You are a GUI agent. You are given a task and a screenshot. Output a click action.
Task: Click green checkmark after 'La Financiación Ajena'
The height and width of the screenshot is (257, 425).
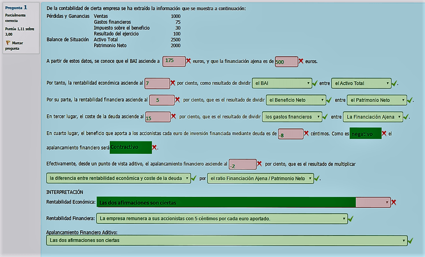406,117
